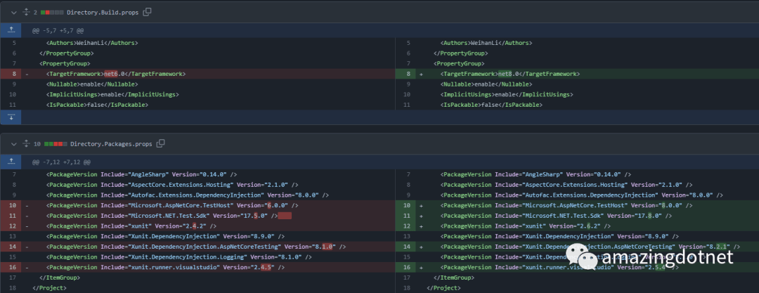Click the WeChat logo beside amazingdotnet
Screen dimensions: 759x293
pos(581,257)
